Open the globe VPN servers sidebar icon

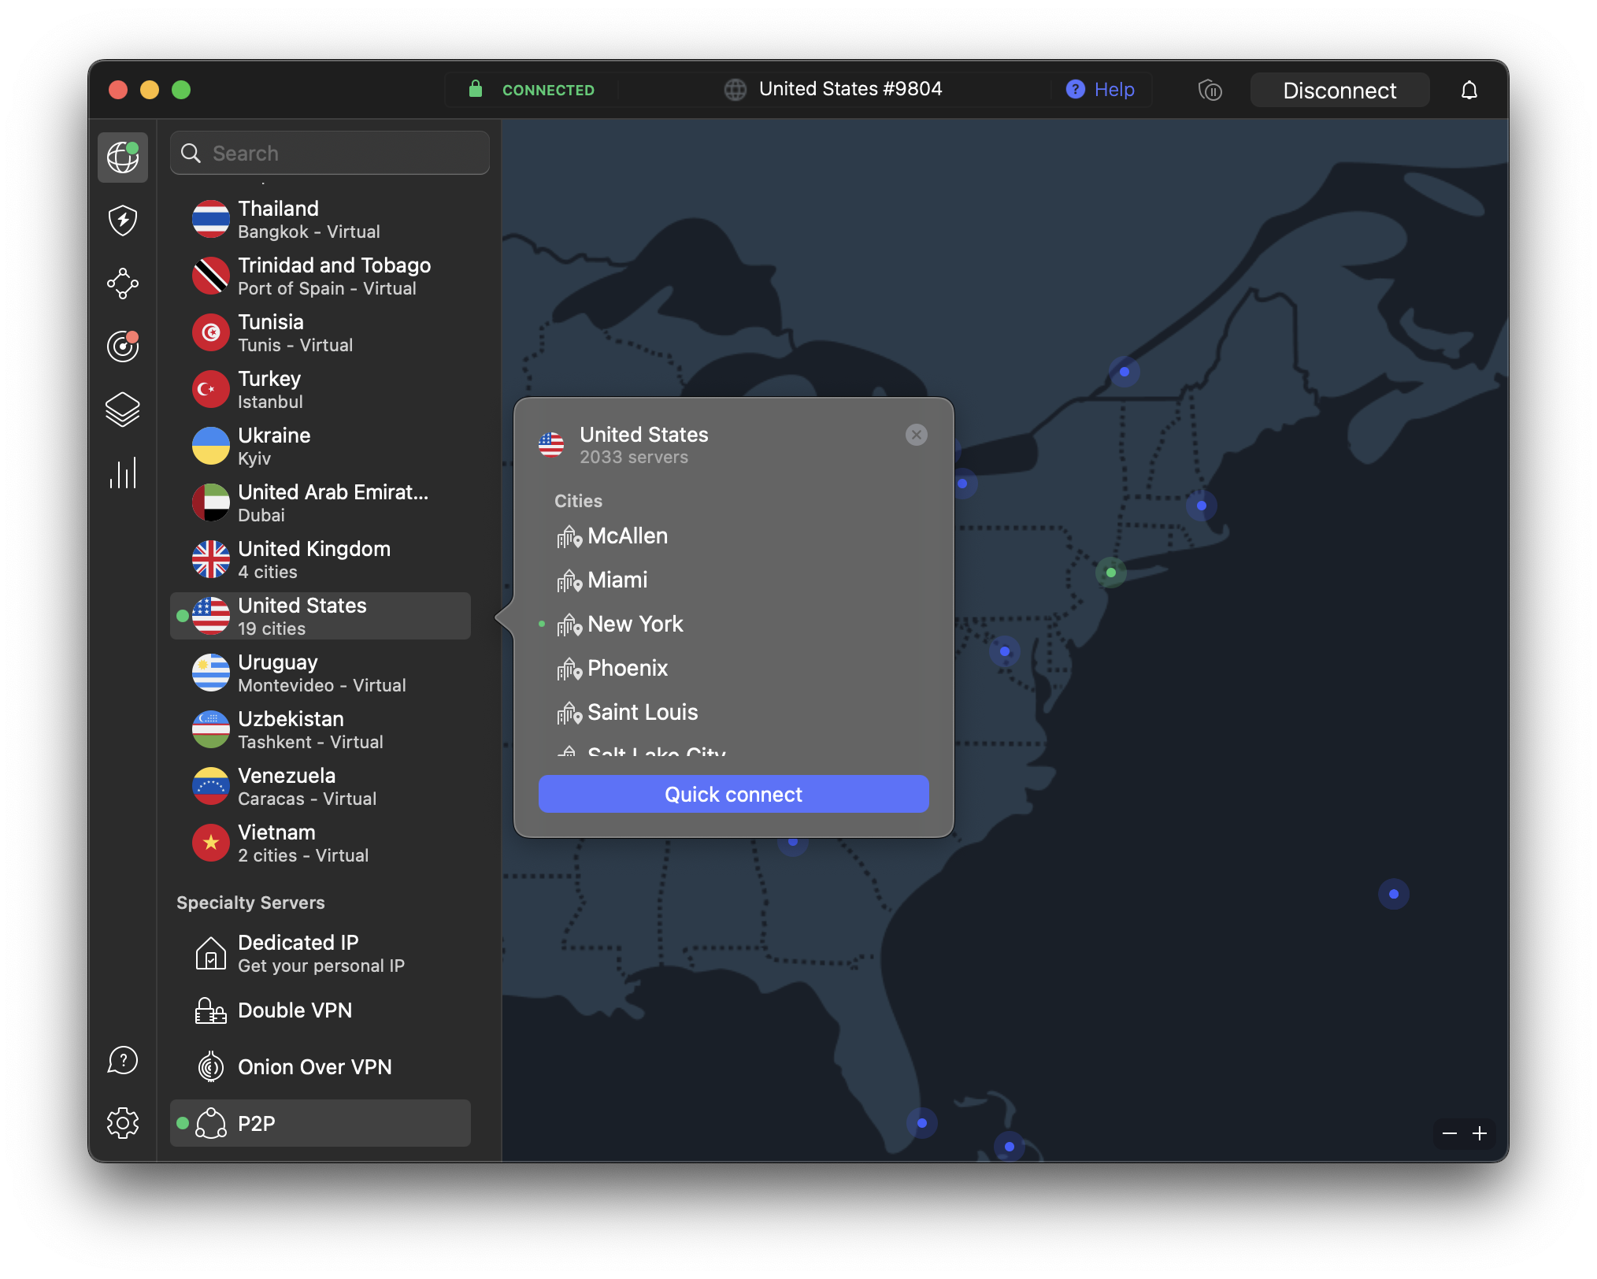tap(123, 157)
